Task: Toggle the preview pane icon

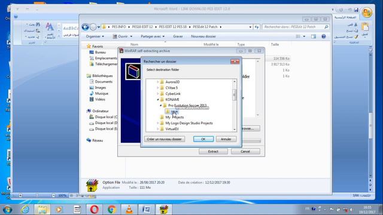Action: (x=314, y=36)
